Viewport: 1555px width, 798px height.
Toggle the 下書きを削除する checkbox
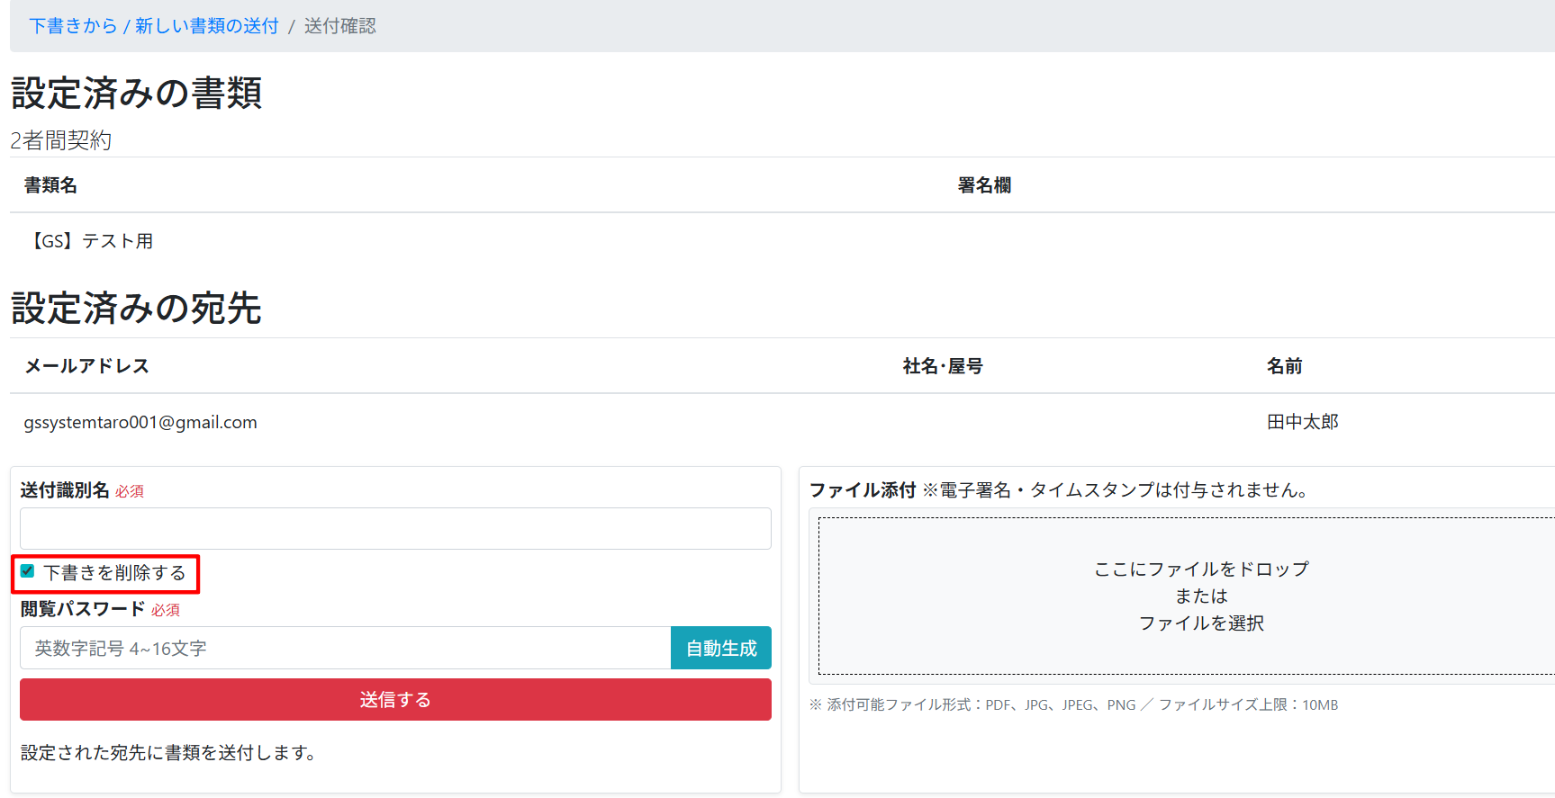tap(28, 572)
